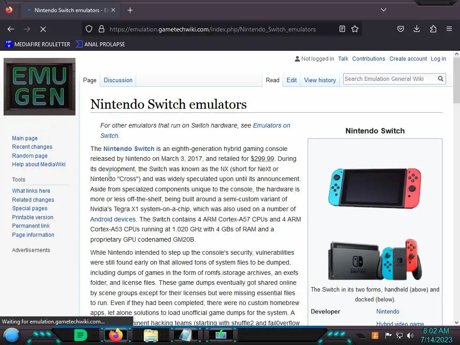Viewport: 460px width, 345px height.
Task: Click the page vertical scrollbar thumb
Action: [x=456, y=80]
